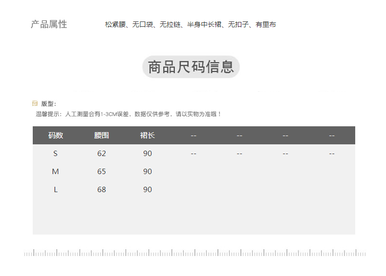Image resolution: width=386 pixels, height=276 pixels.
Task: Click the 商品尺码信息 title badge
Action: tap(191, 67)
